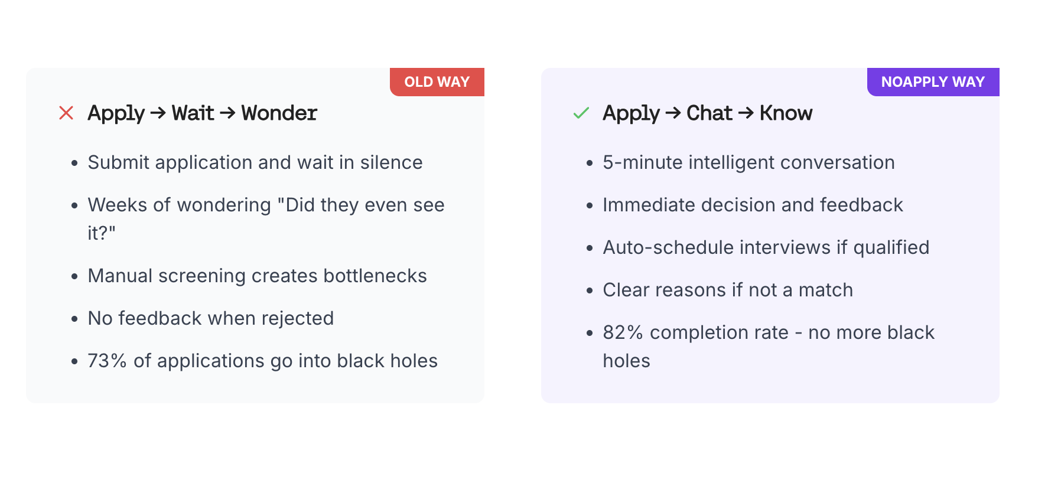Click the red X icon beside Apply Wait Wonder
1048x503 pixels.
pyautogui.click(x=66, y=113)
